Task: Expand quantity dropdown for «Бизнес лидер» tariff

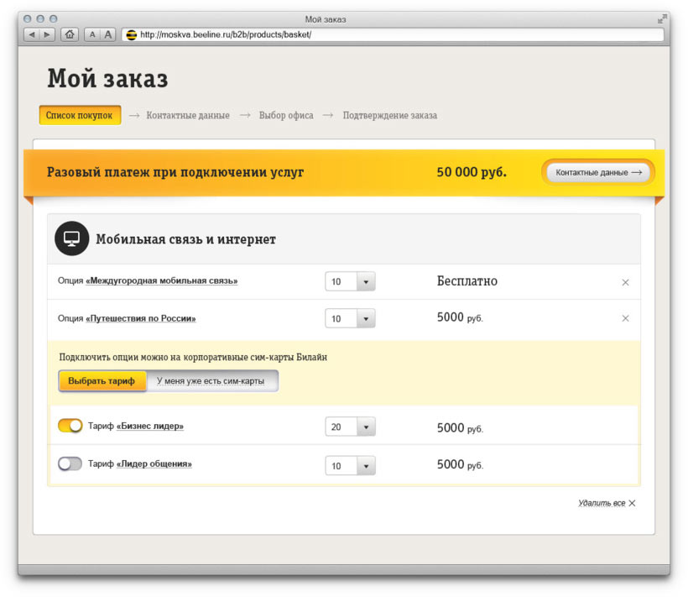Action: point(366,427)
